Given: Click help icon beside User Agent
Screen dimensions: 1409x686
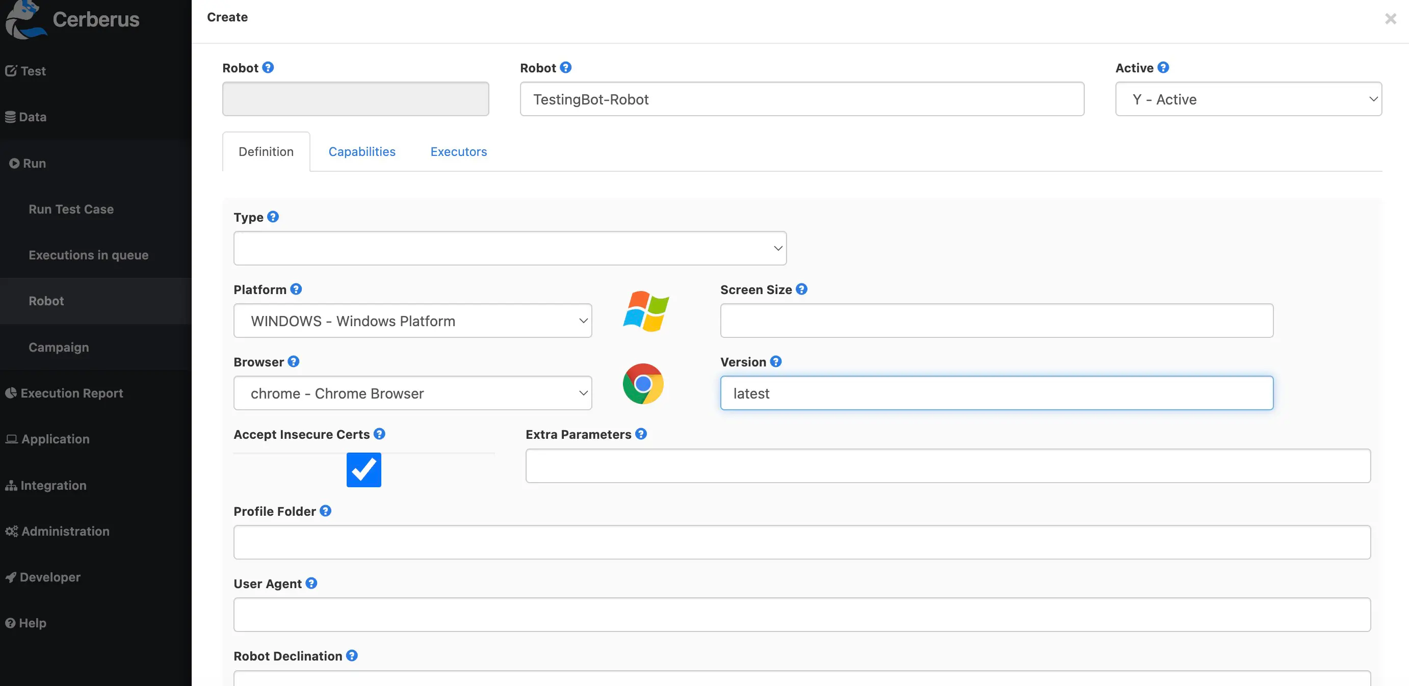Looking at the screenshot, I should (311, 583).
